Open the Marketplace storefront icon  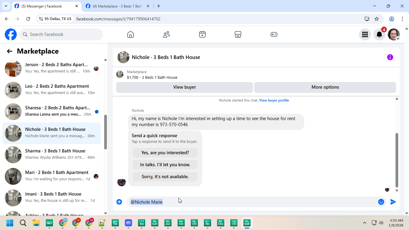pyautogui.click(x=238, y=34)
